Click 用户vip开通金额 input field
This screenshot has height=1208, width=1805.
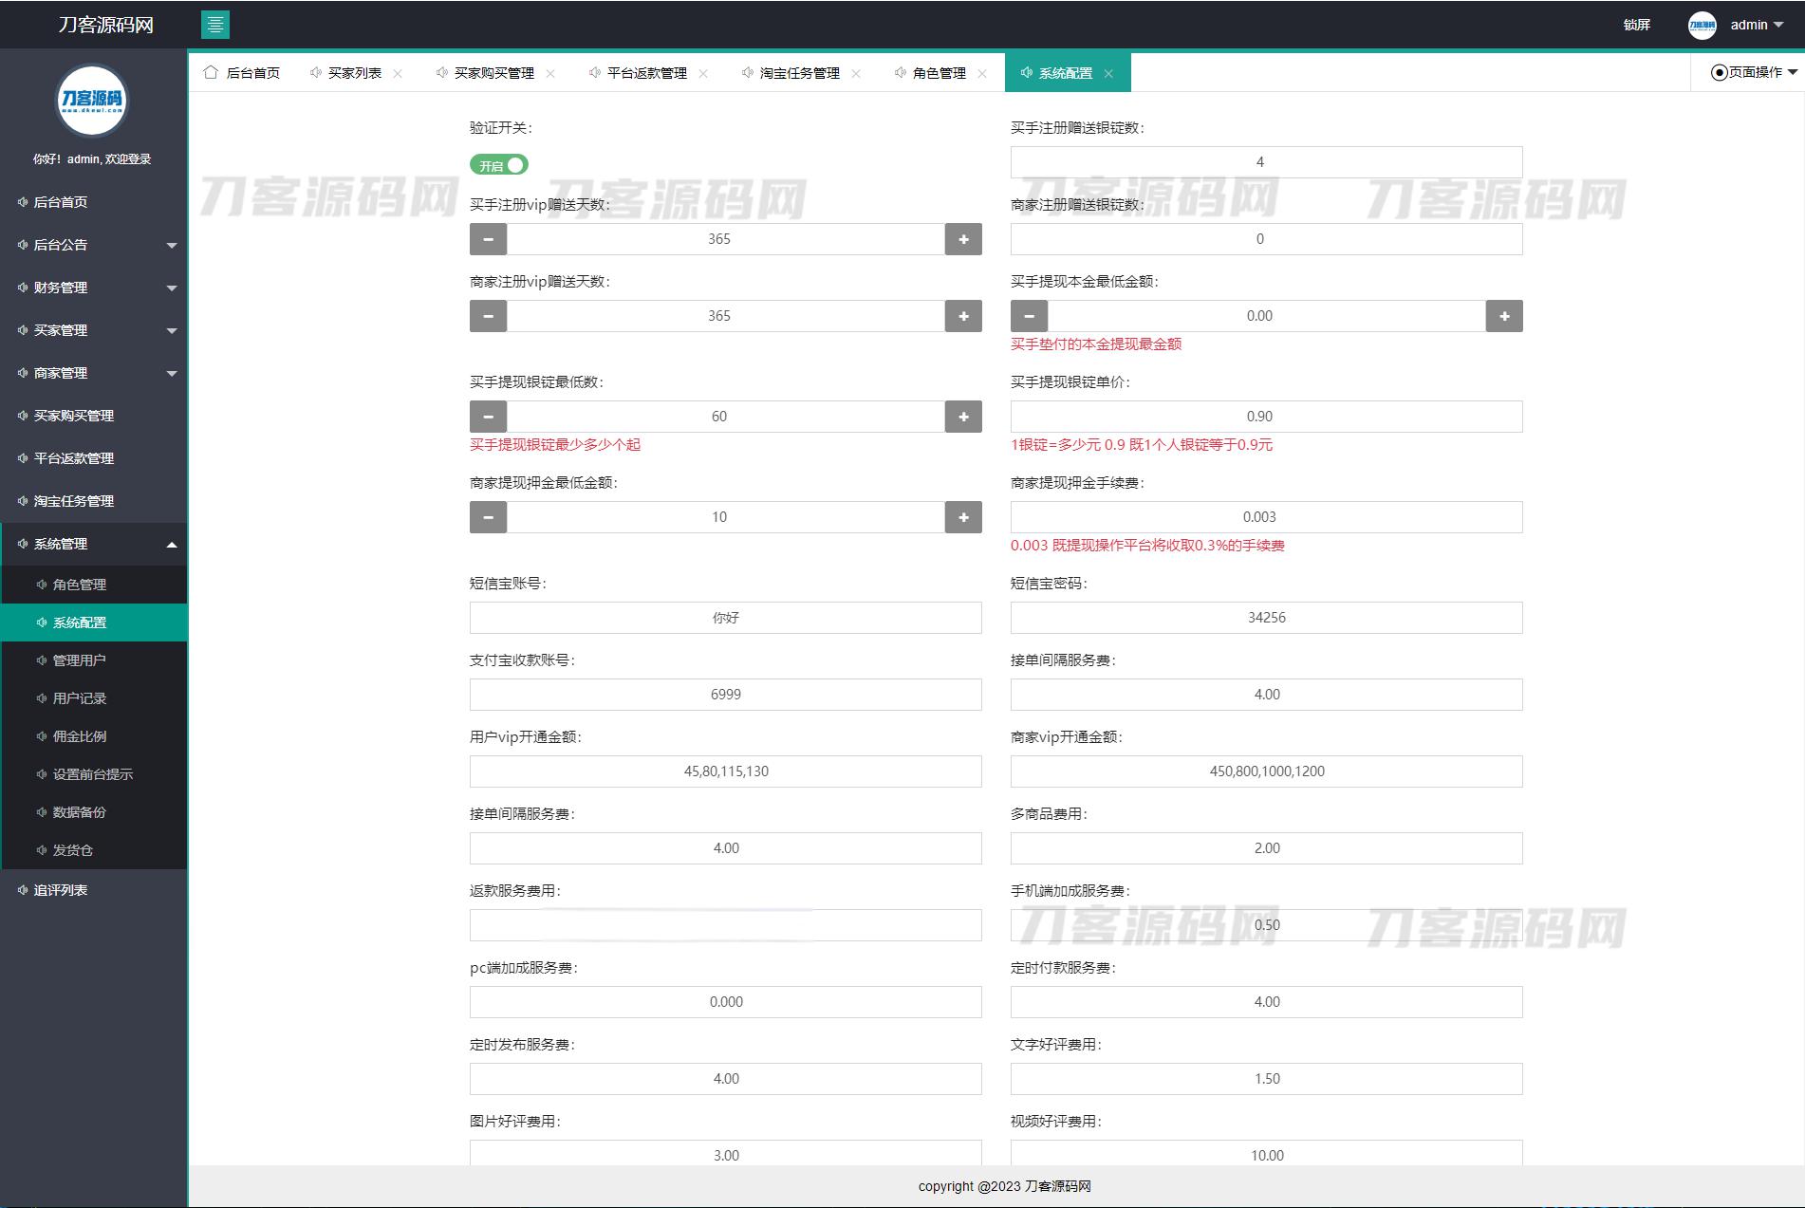pyautogui.click(x=725, y=771)
